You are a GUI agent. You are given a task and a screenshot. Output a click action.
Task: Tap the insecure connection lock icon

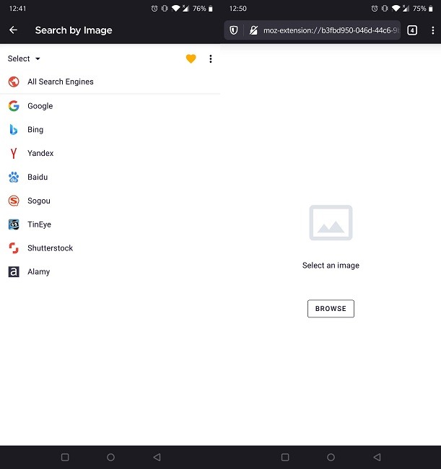pyautogui.click(x=254, y=30)
